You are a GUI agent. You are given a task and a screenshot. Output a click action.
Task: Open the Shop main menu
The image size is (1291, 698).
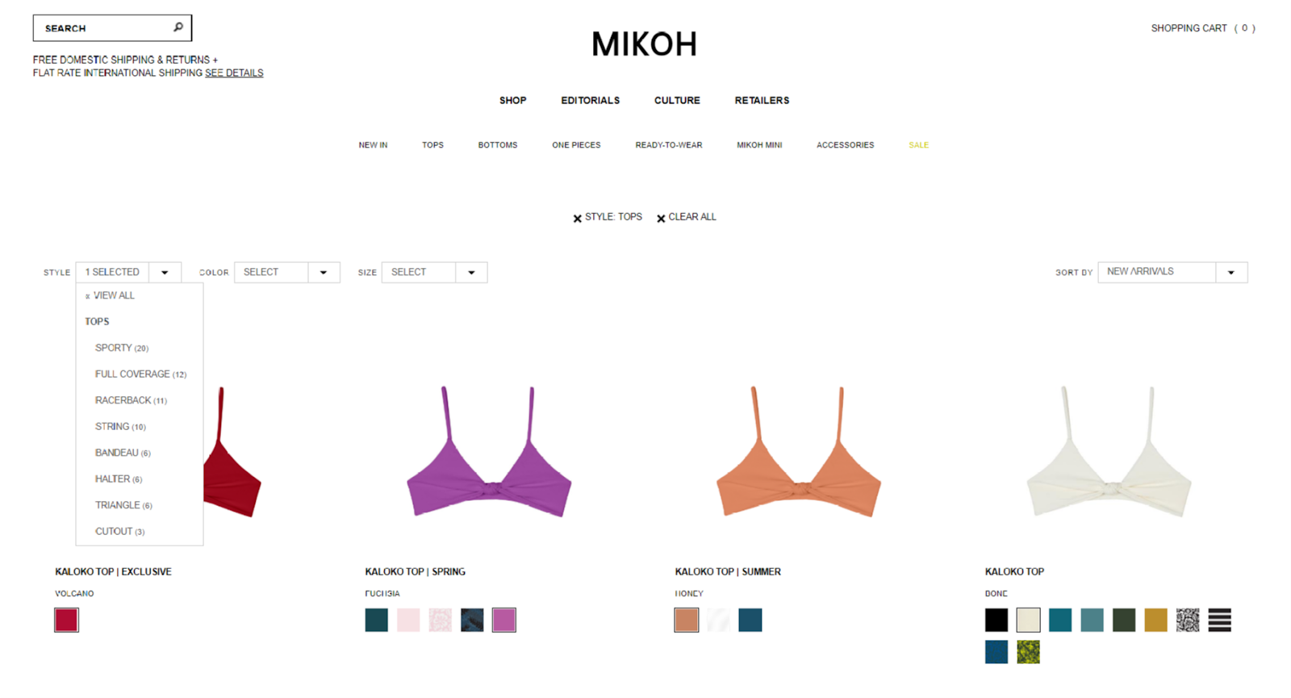[x=512, y=101]
